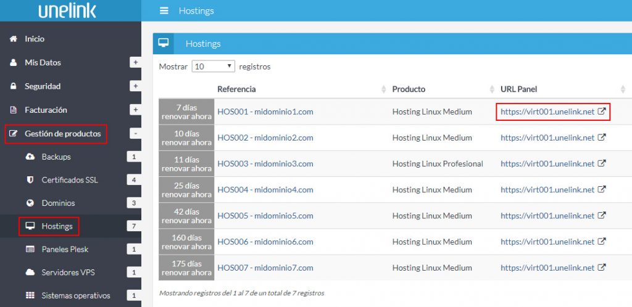Click the lock icon beside Seguridad

(14, 86)
